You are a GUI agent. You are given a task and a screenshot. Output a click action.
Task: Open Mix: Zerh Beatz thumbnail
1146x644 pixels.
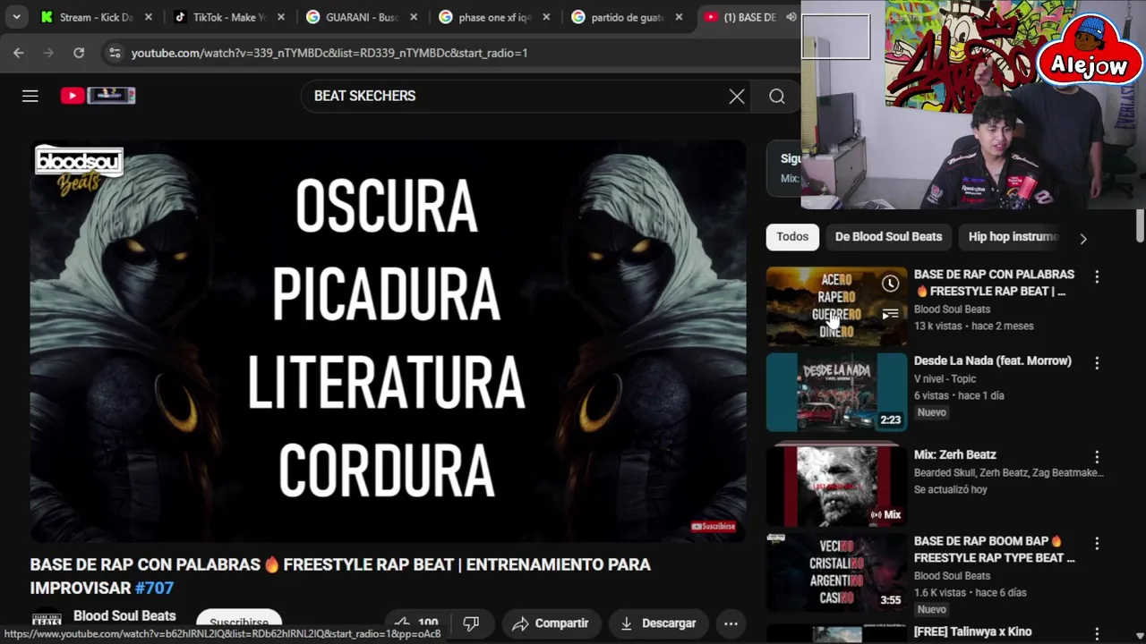point(836,486)
